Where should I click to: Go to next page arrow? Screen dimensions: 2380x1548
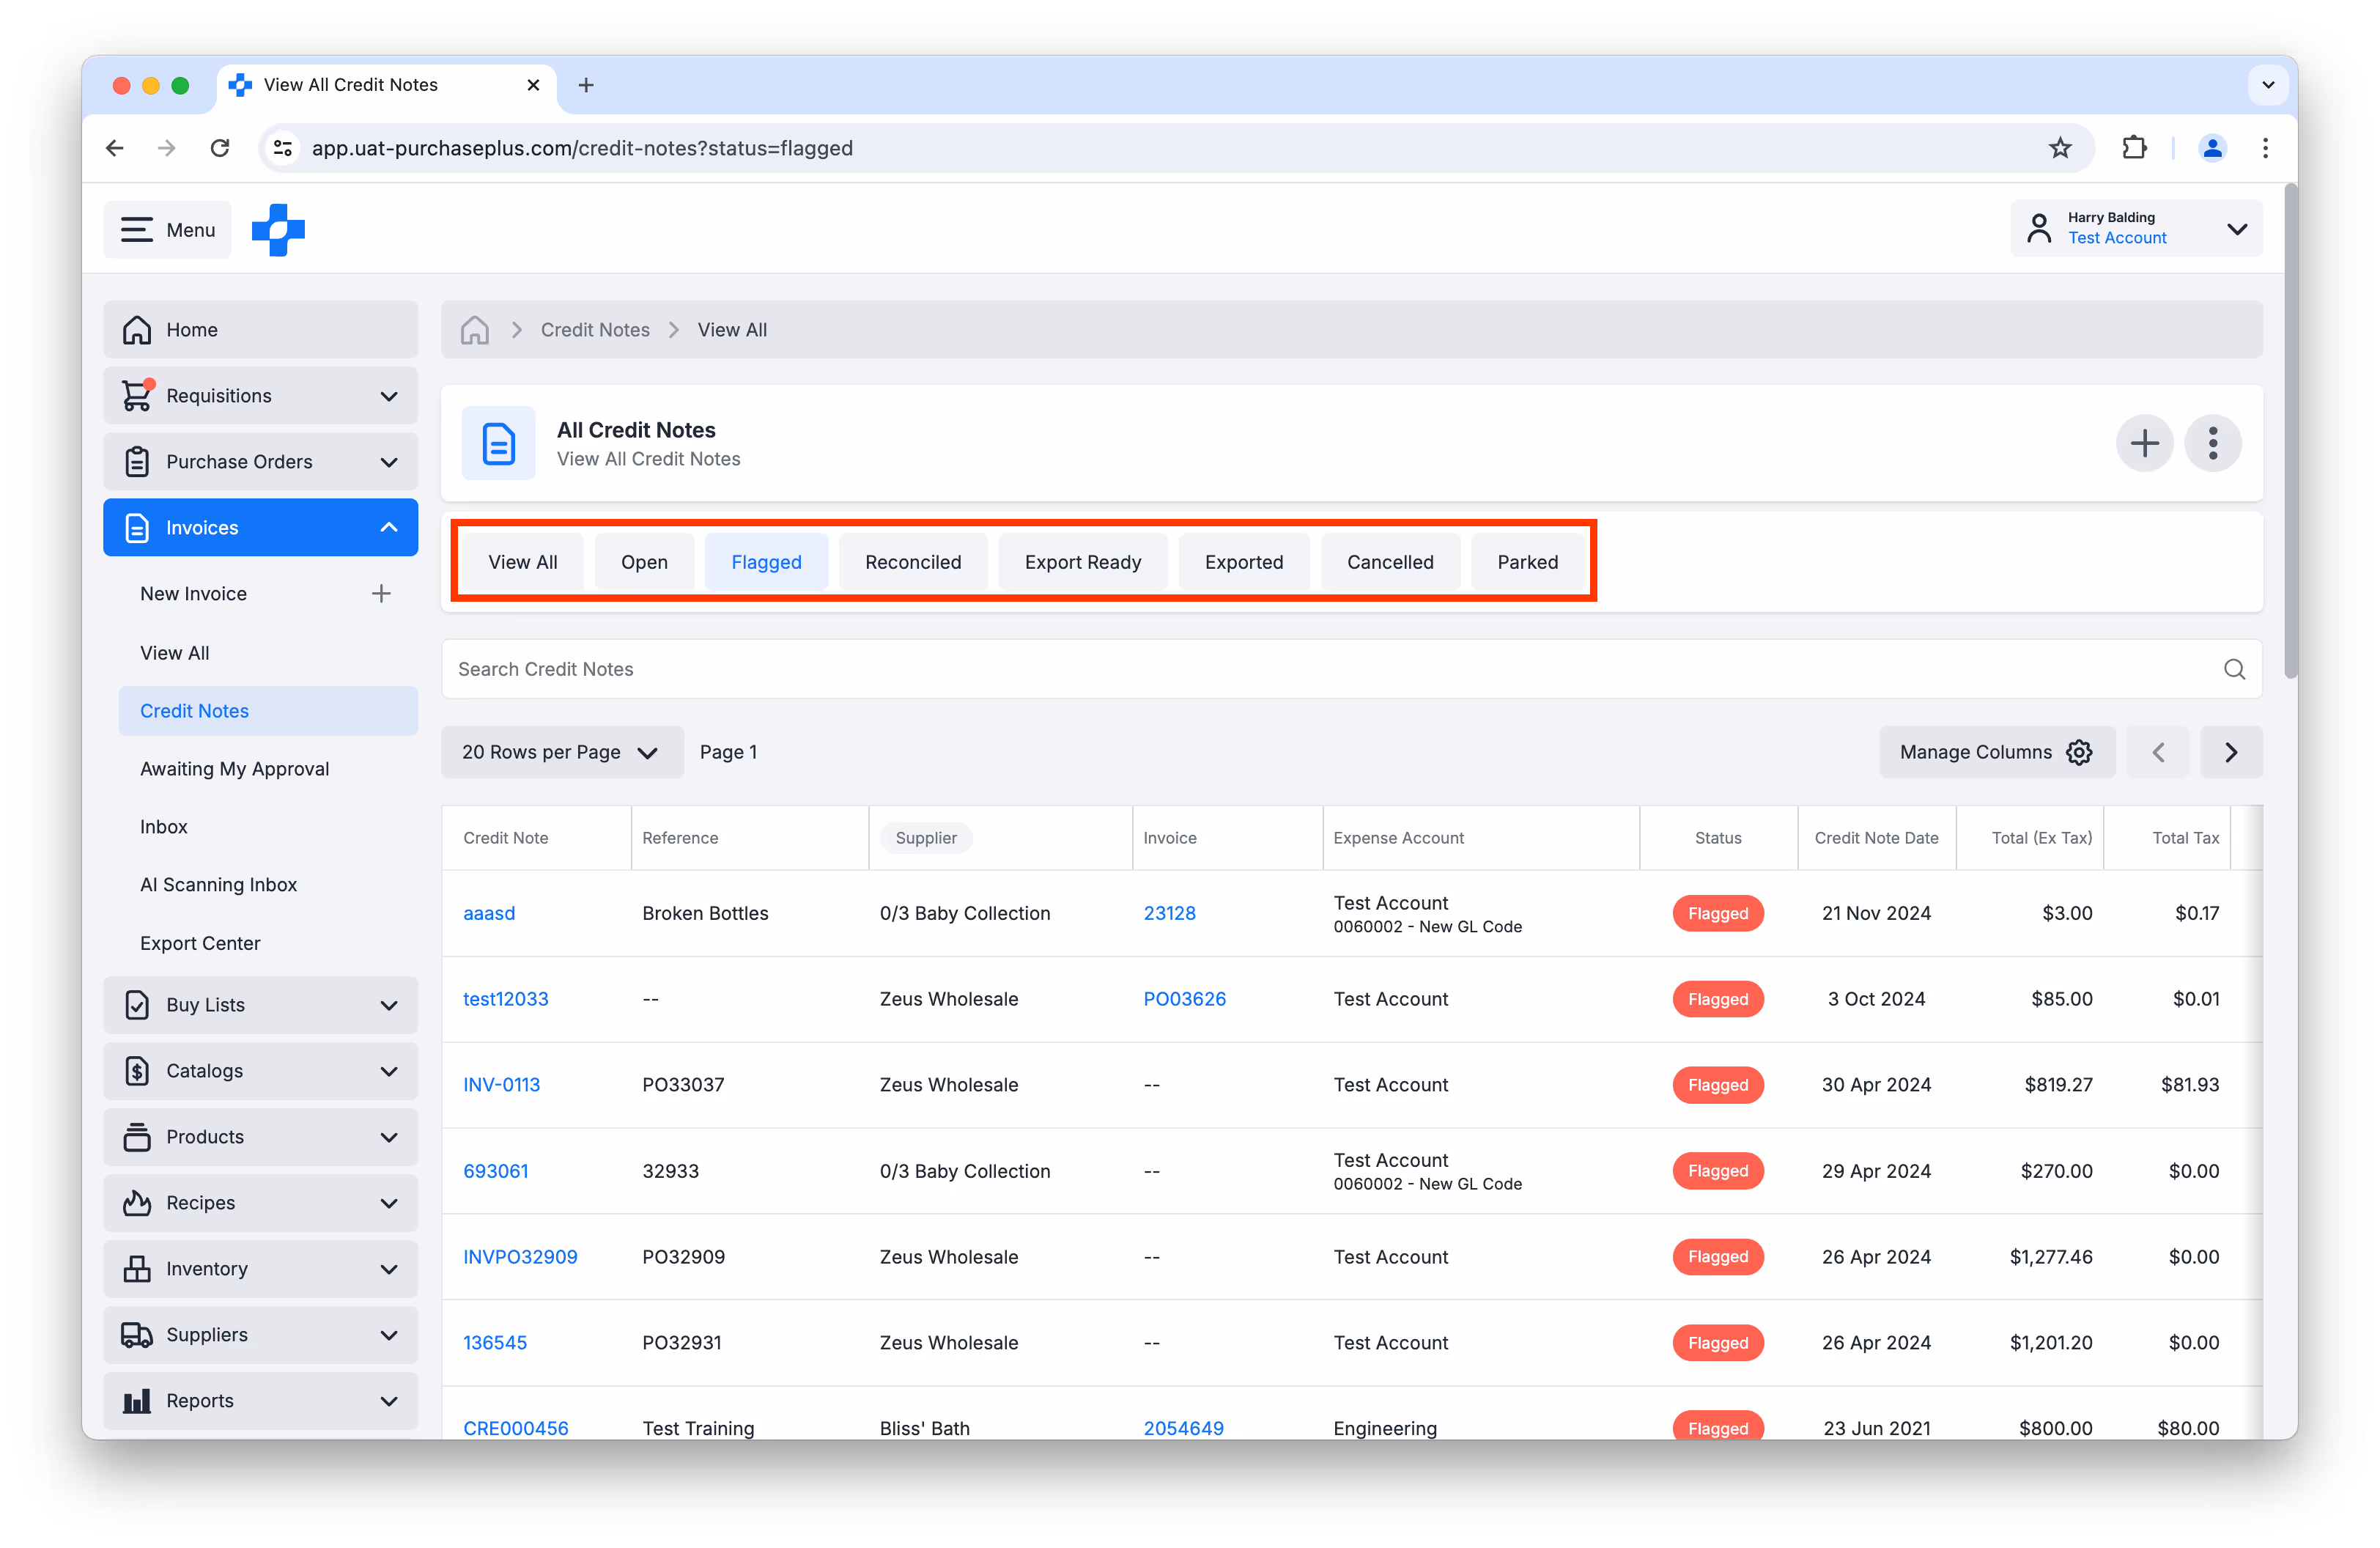(2230, 752)
